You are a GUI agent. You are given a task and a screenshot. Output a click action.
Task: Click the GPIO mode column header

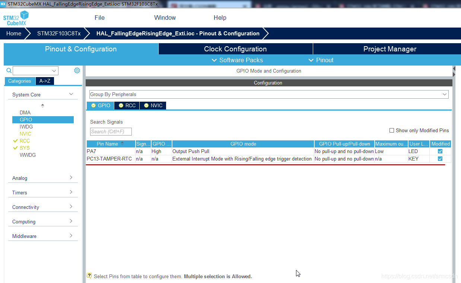(243, 144)
